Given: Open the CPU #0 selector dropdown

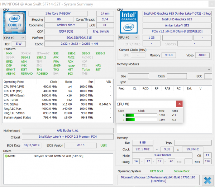Looking at the screenshot, I should [x=14, y=38].
